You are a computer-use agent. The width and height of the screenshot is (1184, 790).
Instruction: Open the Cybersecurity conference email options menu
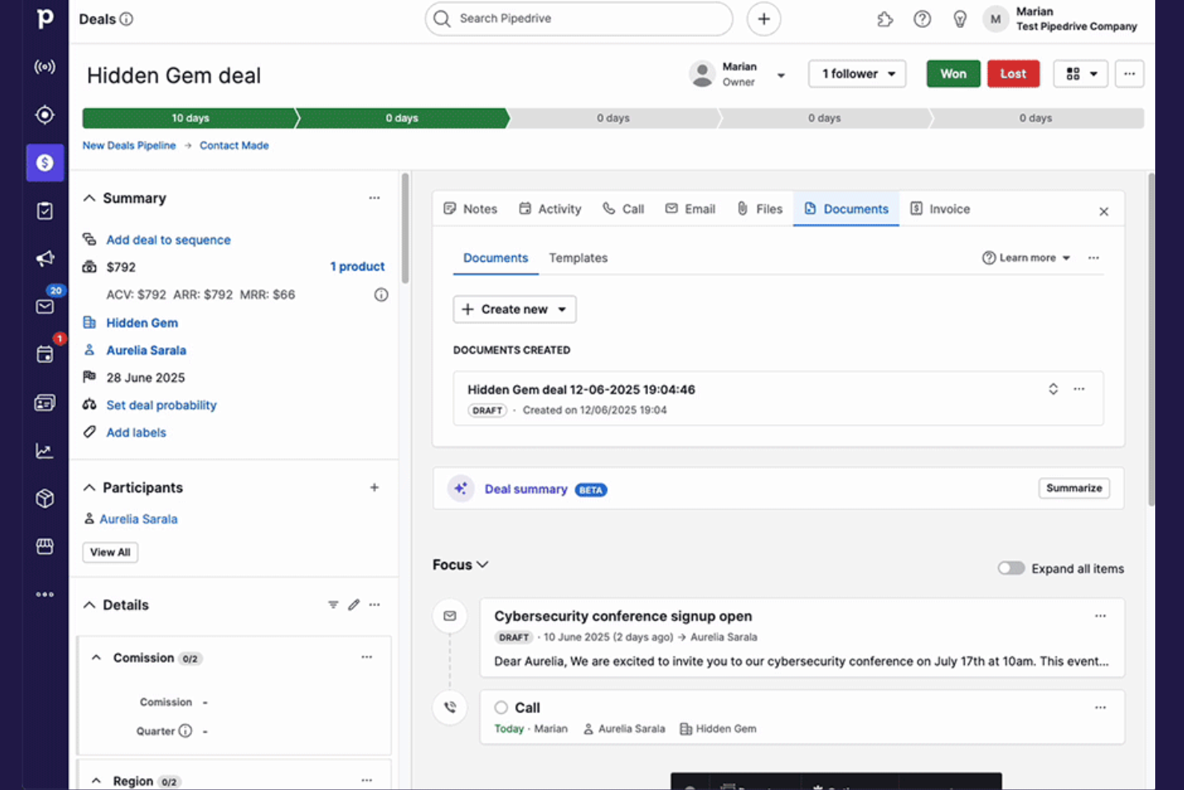pyautogui.click(x=1101, y=616)
